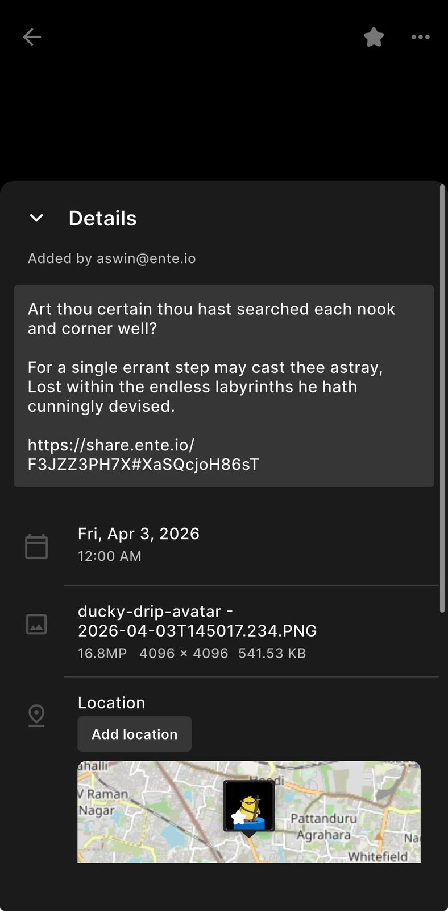Click the Details heading
Screen dimensions: 448x911
coord(102,218)
